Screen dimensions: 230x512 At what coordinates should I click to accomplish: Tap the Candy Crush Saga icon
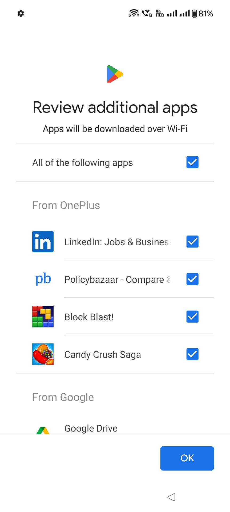click(x=43, y=354)
